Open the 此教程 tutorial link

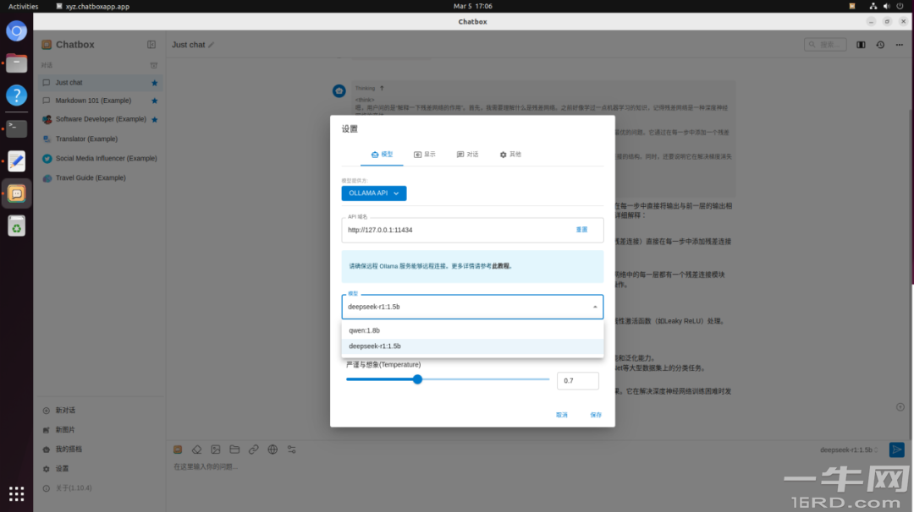[x=500, y=266]
